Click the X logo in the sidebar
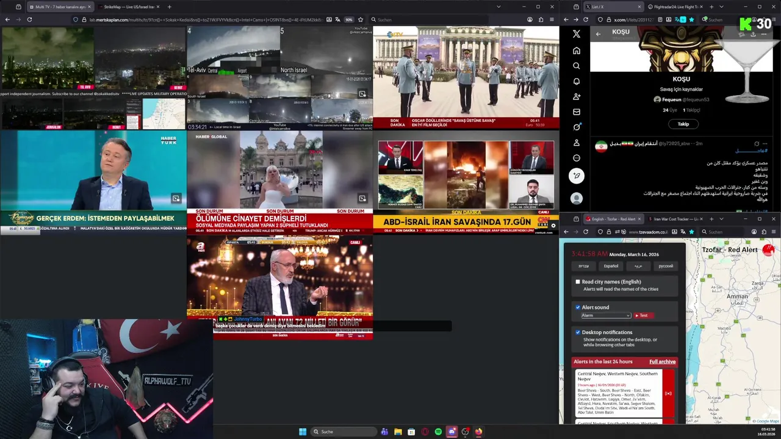 (577, 34)
